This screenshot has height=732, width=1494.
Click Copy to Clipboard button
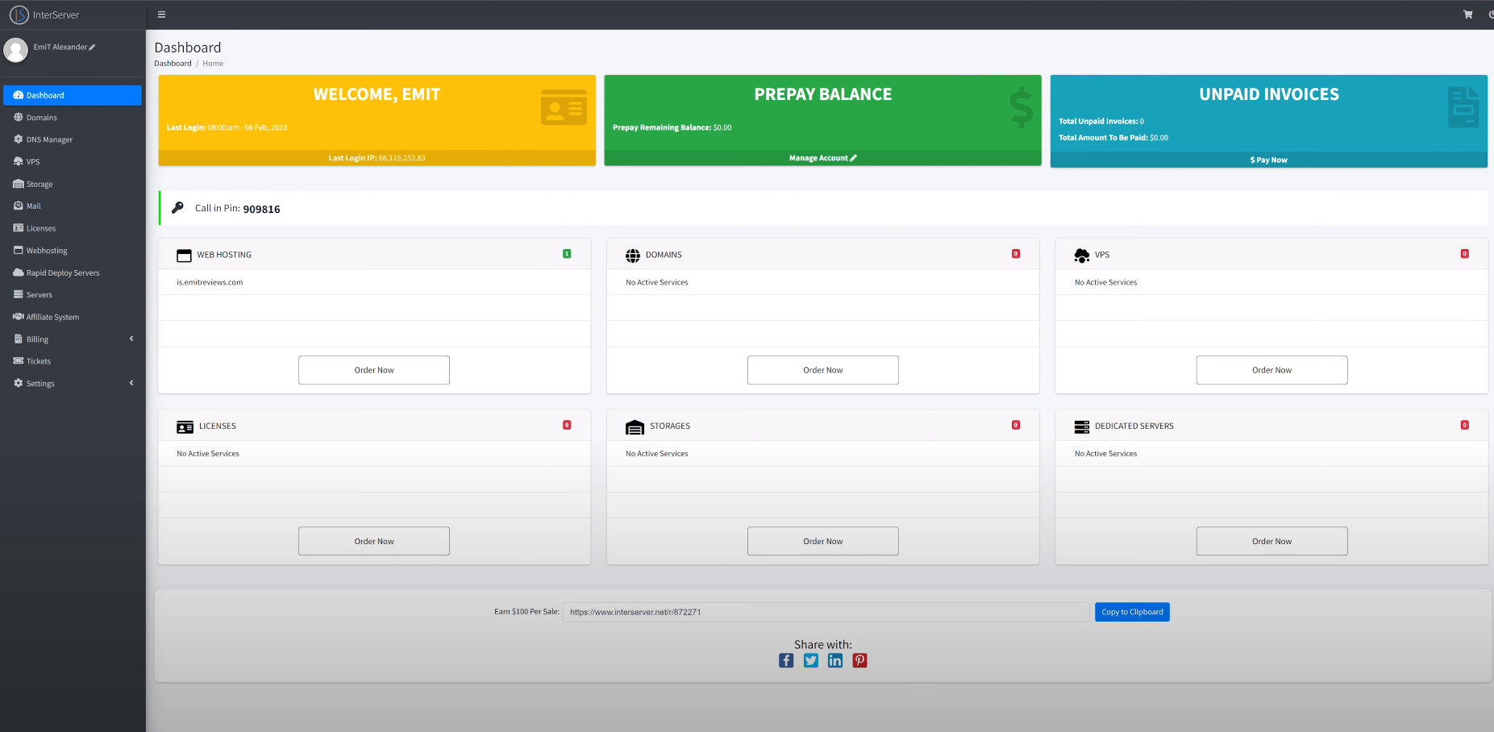point(1132,612)
